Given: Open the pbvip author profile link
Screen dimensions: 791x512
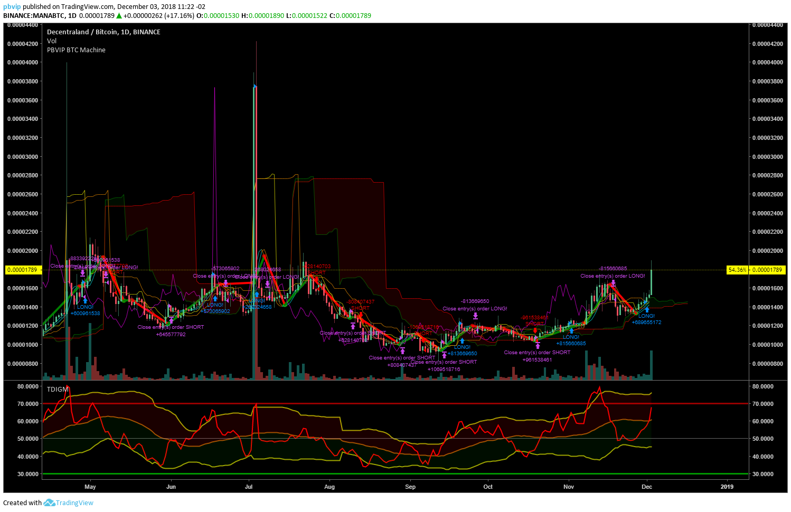Looking at the screenshot, I should coord(12,7).
